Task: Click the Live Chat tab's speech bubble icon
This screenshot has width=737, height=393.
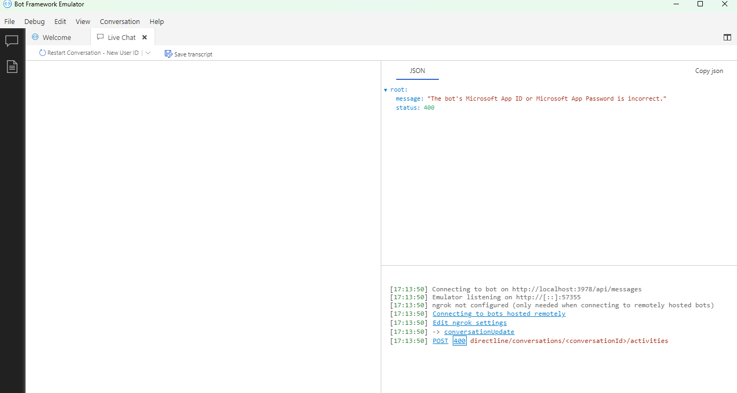Action: click(100, 37)
